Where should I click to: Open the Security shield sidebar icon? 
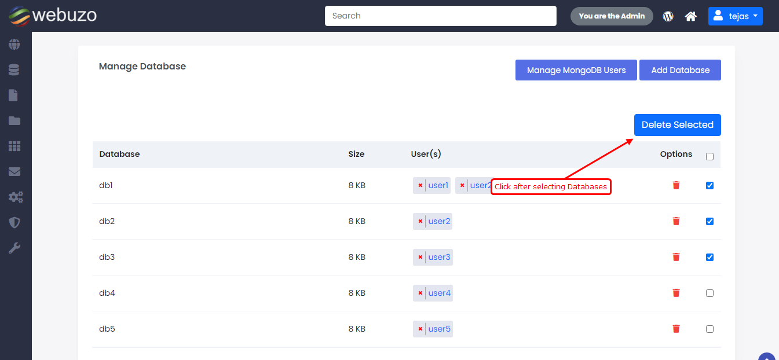coord(14,222)
